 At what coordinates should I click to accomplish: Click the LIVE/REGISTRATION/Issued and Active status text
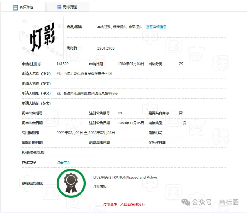click(x=125, y=177)
